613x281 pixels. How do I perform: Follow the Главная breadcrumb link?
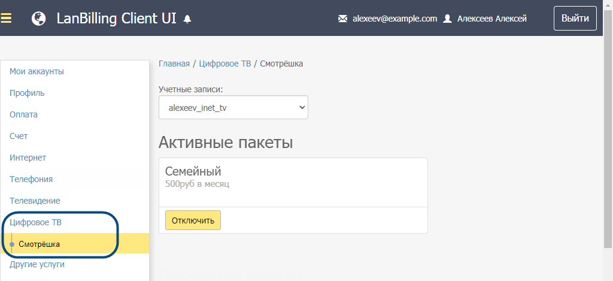(x=174, y=64)
